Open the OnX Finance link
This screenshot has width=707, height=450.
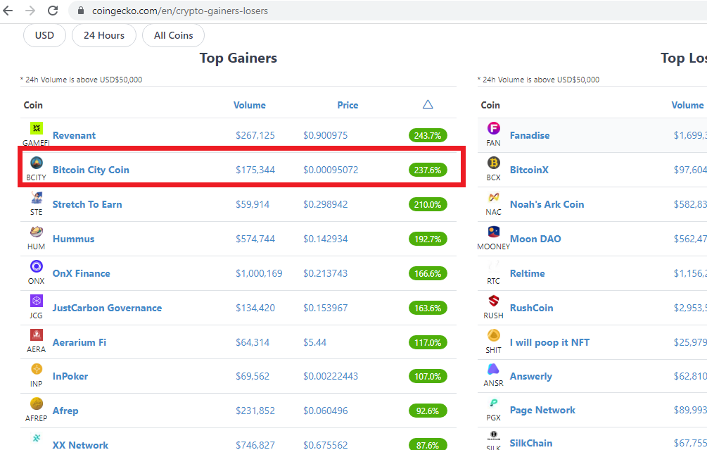point(81,273)
